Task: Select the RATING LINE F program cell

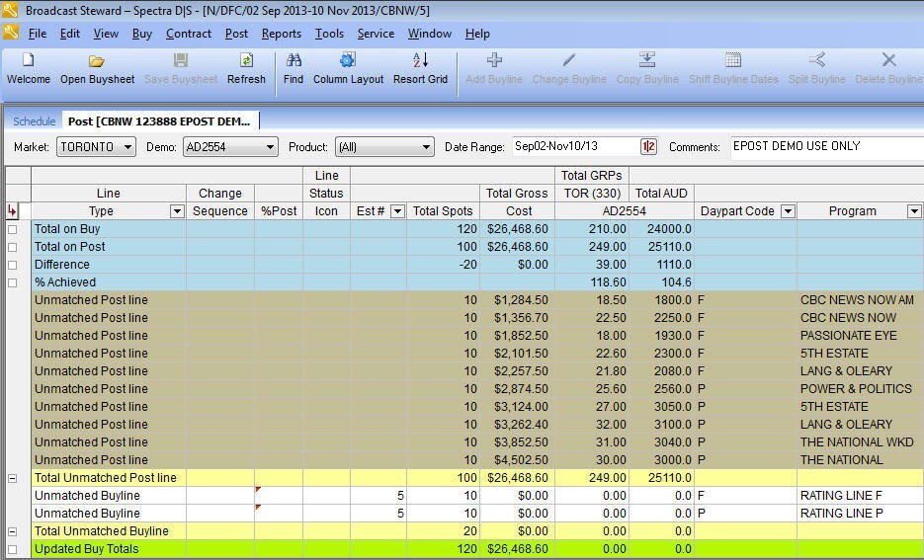Action: coord(859,496)
